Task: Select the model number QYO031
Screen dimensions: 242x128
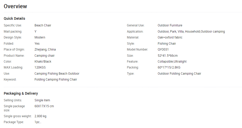Action: click(x=163, y=50)
